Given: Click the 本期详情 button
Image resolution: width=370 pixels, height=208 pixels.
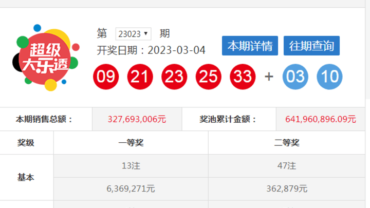Looking at the screenshot, I should [x=250, y=46].
